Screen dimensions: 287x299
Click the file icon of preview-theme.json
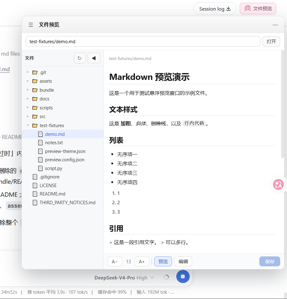coord(40,151)
